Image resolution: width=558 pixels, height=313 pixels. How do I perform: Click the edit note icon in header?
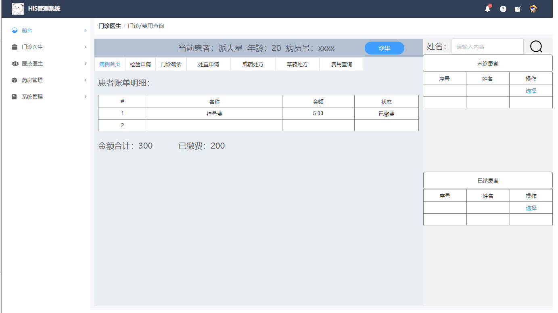coord(518,9)
